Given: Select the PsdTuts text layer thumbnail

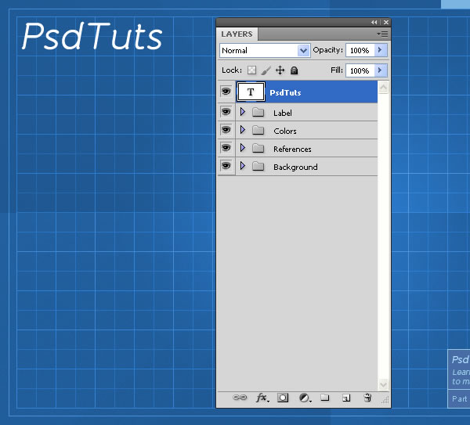Looking at the screenshot, I should [251, 92].
